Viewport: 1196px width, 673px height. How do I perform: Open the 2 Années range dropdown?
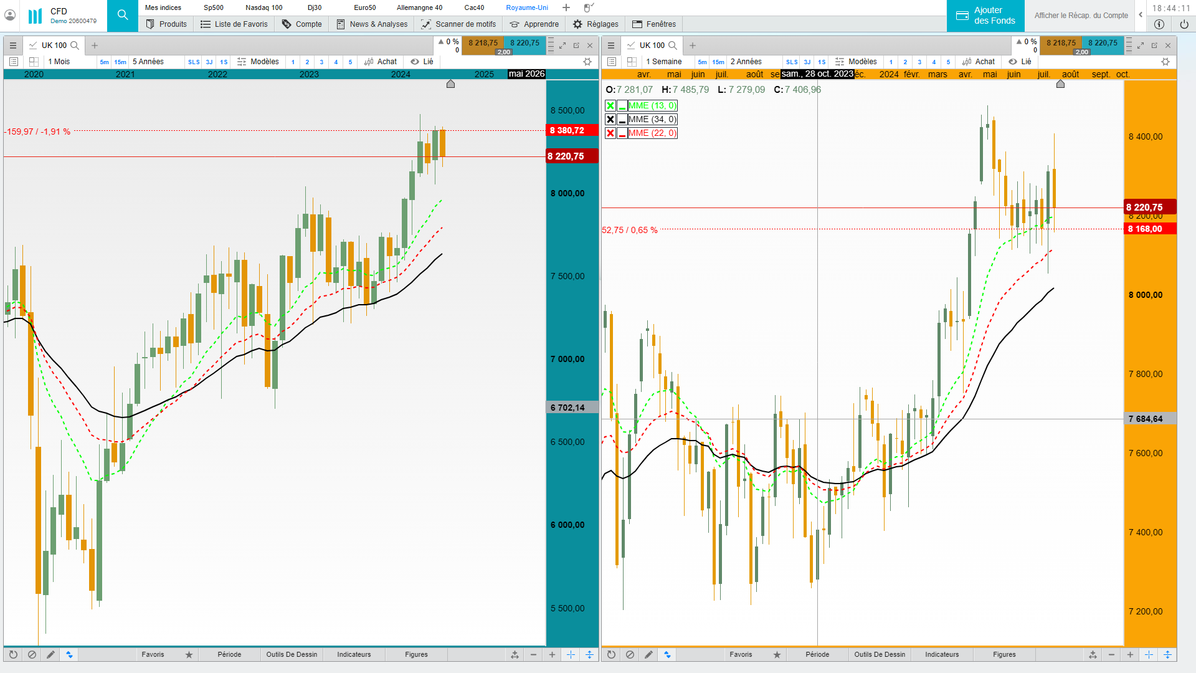click(746, 62)
